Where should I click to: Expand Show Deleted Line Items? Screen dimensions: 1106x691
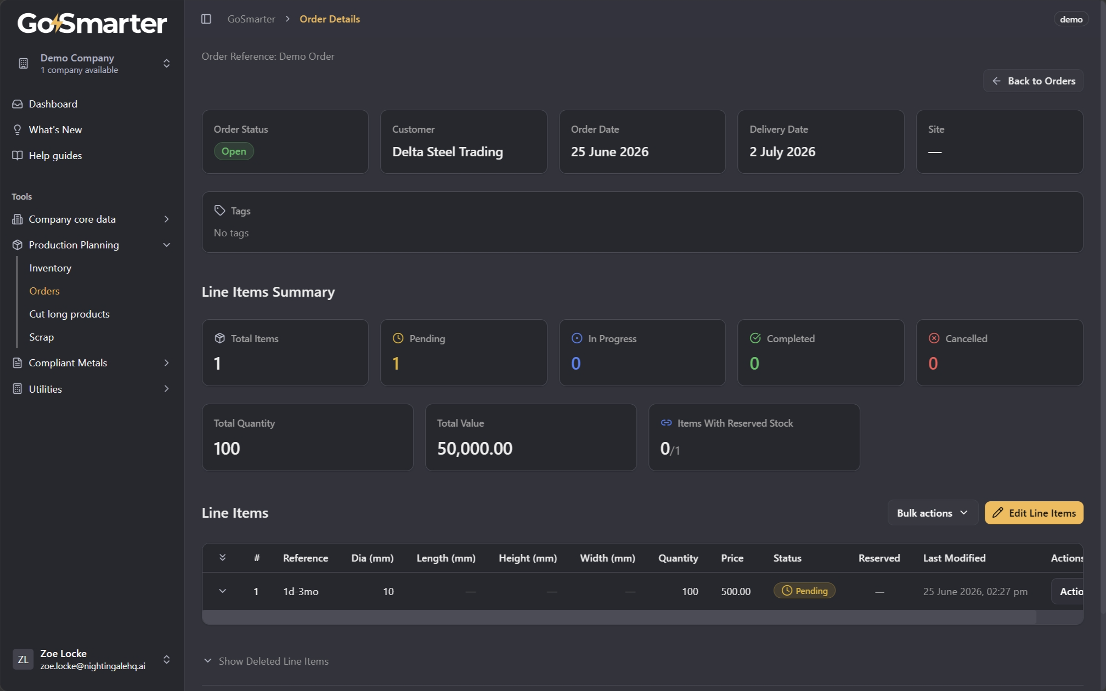(x=266, y=661)
